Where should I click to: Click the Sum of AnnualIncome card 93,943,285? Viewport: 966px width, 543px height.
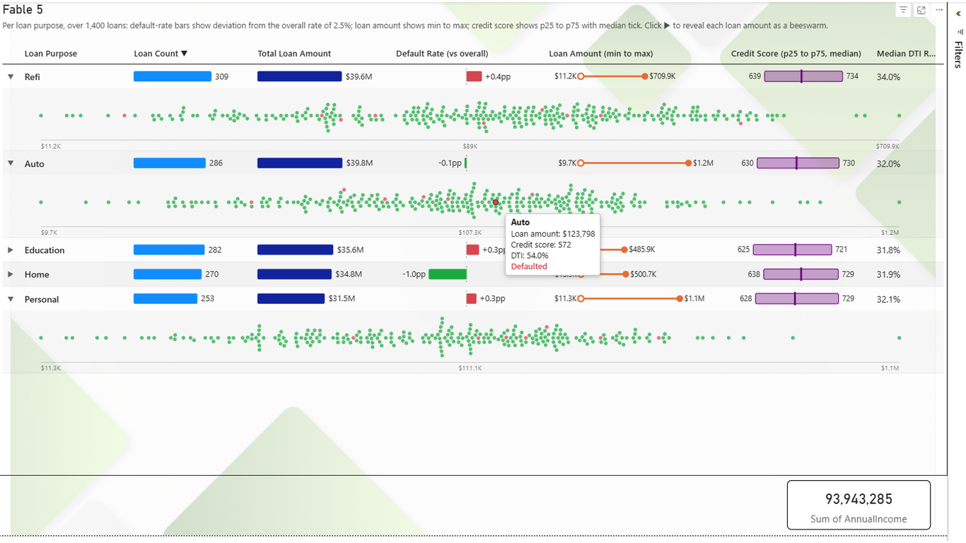click(x=859, y=505)
